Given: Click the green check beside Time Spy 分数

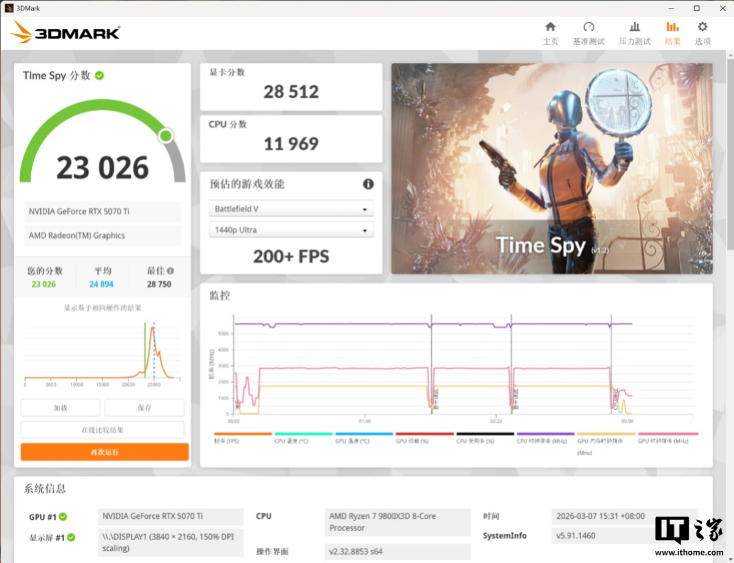Looking at the screenshot, I should (x=100, y=75).
